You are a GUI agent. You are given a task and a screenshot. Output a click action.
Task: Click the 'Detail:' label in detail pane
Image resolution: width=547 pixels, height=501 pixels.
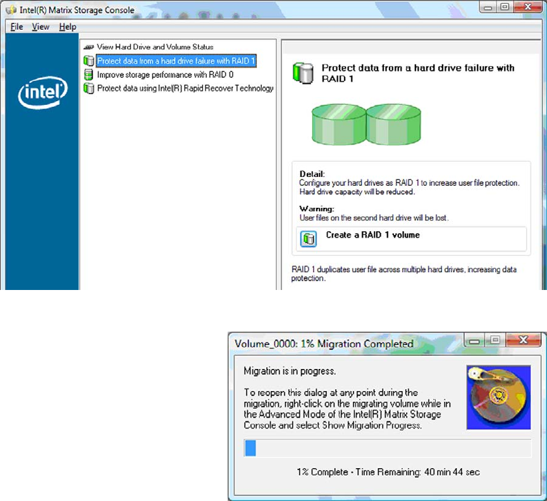312,174
